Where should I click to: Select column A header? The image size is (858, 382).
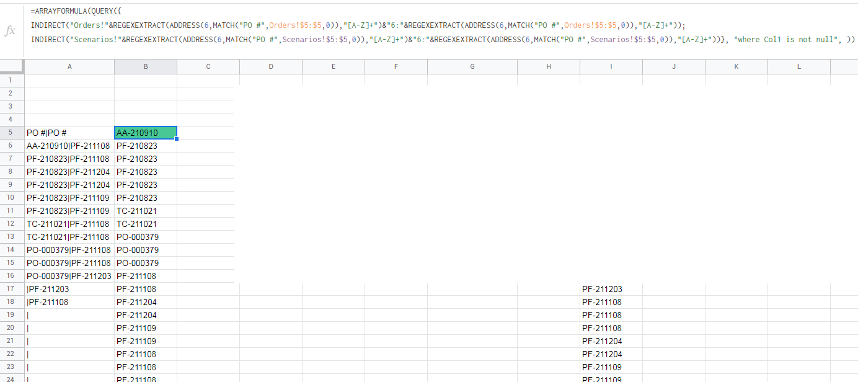69,66
